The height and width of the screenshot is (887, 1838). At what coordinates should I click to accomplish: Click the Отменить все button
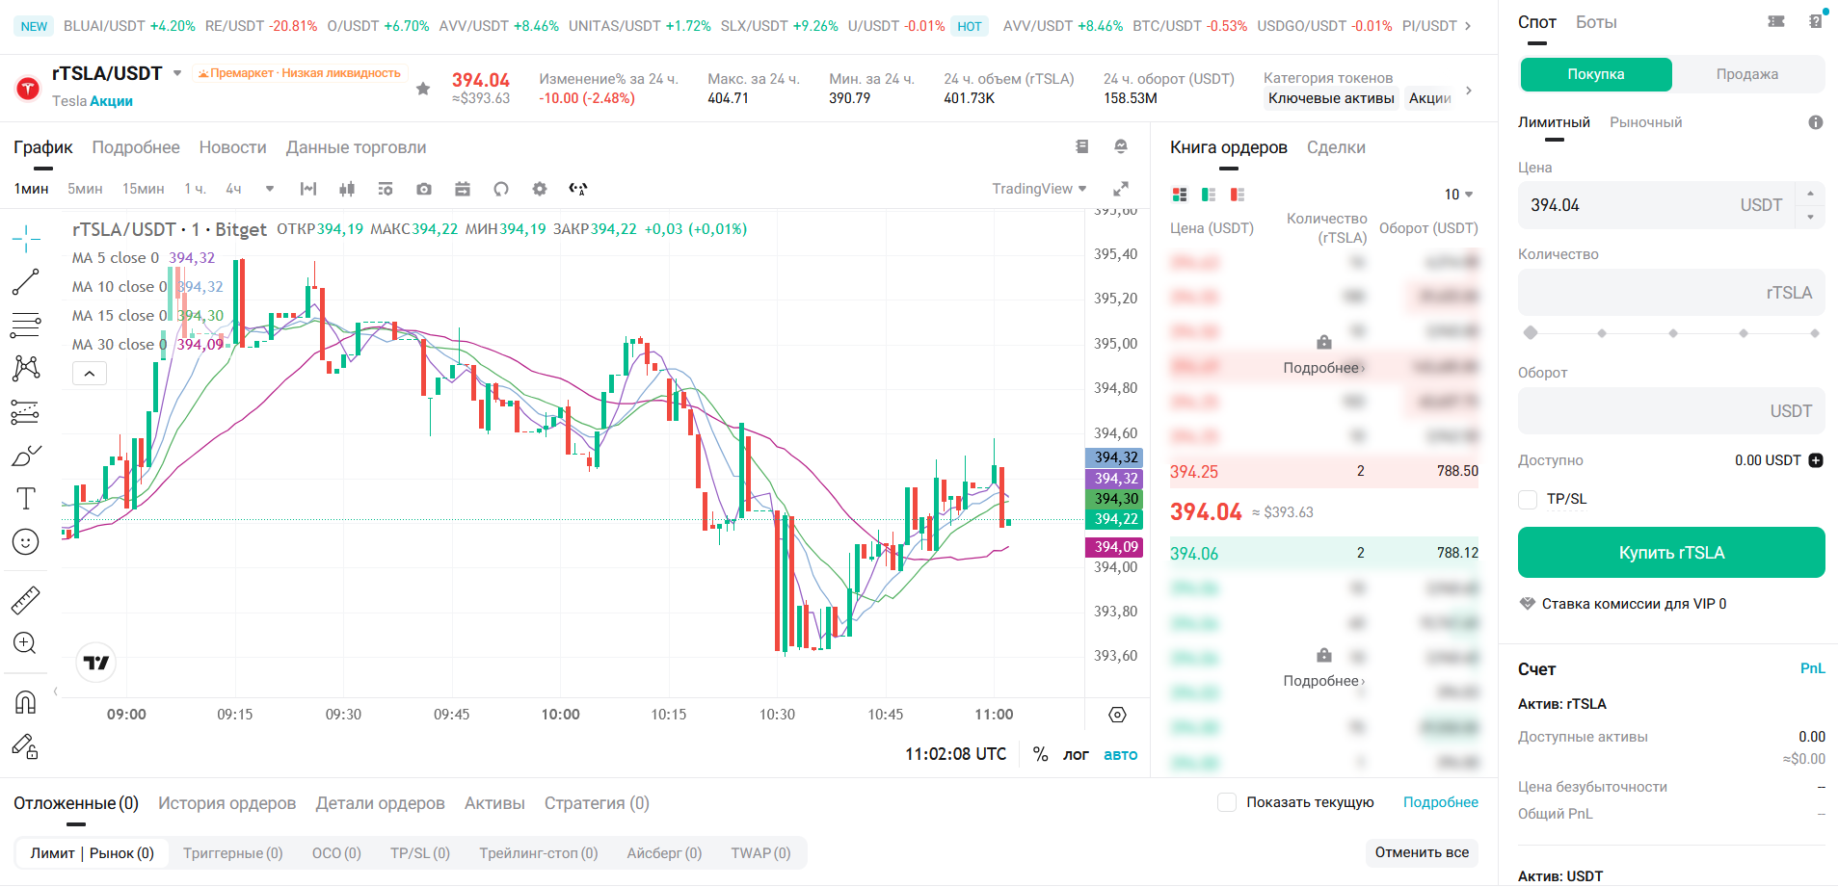[x=1422, y=852]
